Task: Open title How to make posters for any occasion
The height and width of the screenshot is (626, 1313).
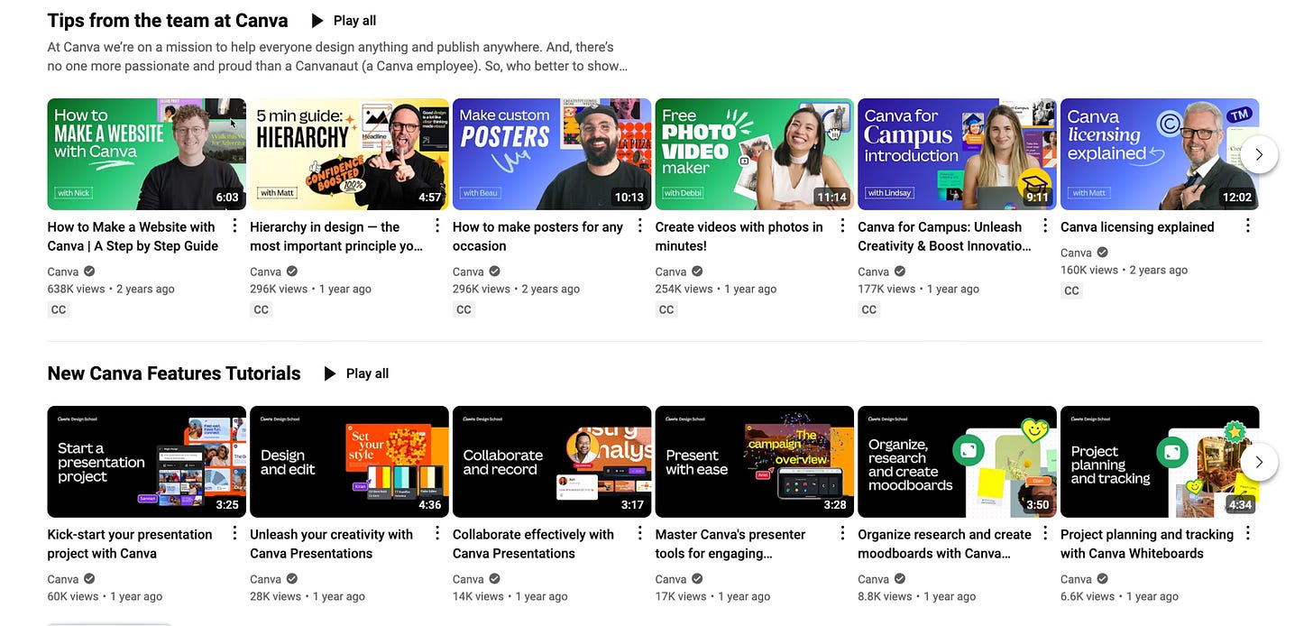Action: click(537, 236)
